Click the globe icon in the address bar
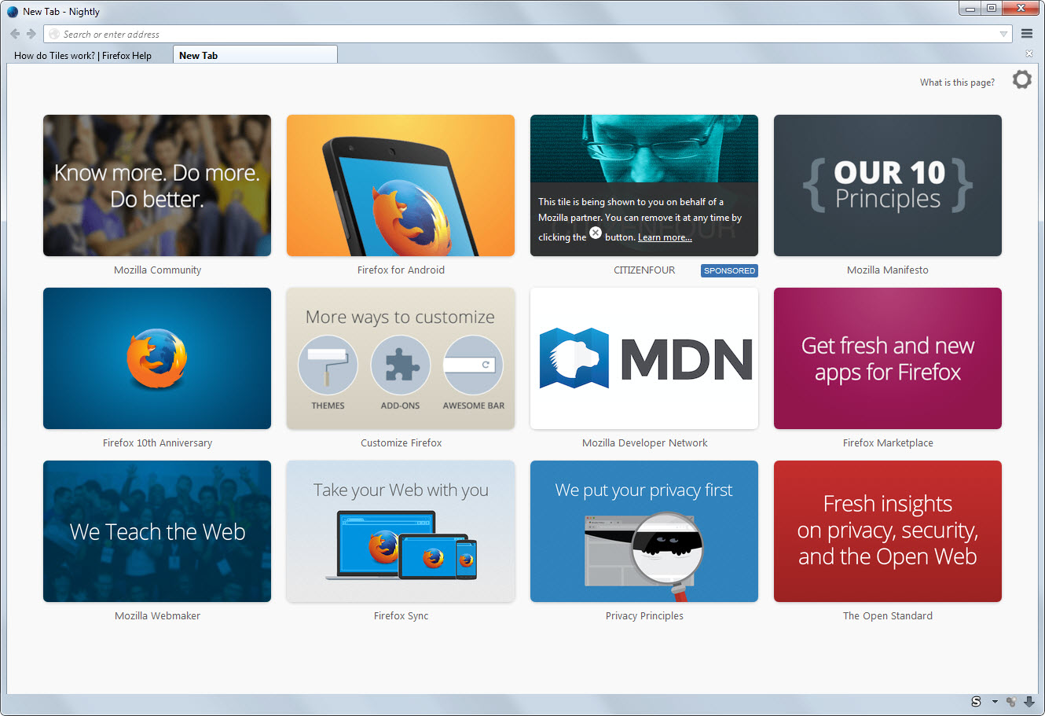 (53, 34)
